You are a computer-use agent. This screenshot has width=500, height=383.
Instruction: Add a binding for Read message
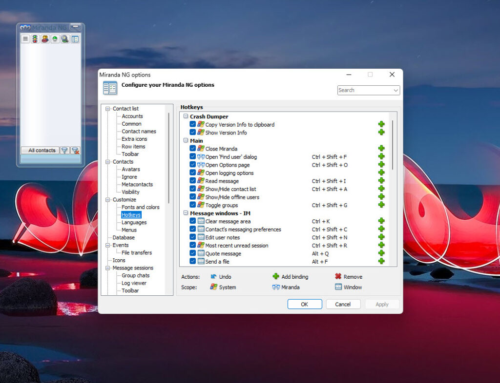click(x=381, y=180)
